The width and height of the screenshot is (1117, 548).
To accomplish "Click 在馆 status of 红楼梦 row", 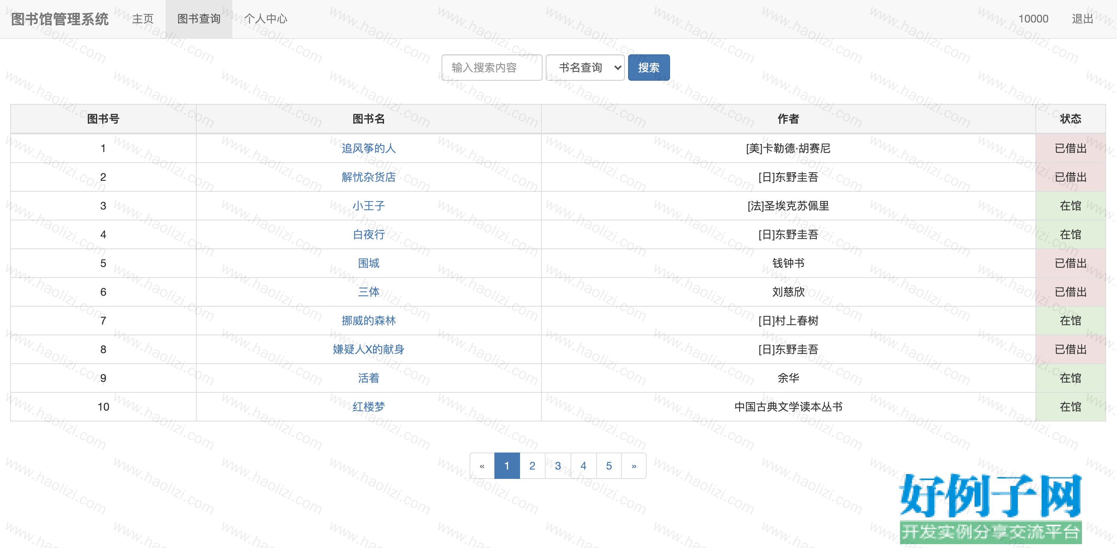I will pyautogui.click(x=1071, y=407).
